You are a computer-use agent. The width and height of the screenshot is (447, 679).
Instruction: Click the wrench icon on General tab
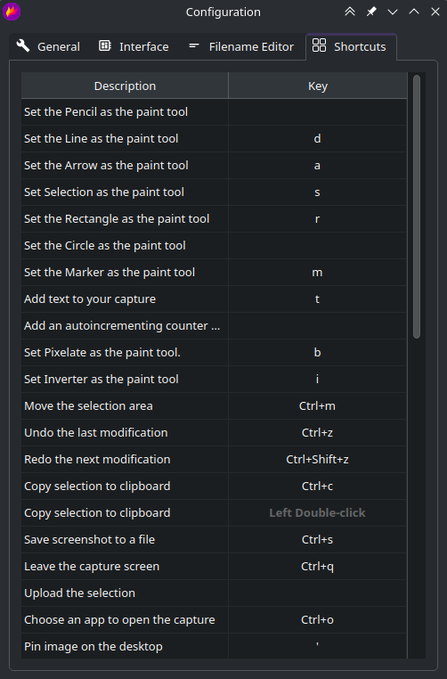tap(23, 45)
